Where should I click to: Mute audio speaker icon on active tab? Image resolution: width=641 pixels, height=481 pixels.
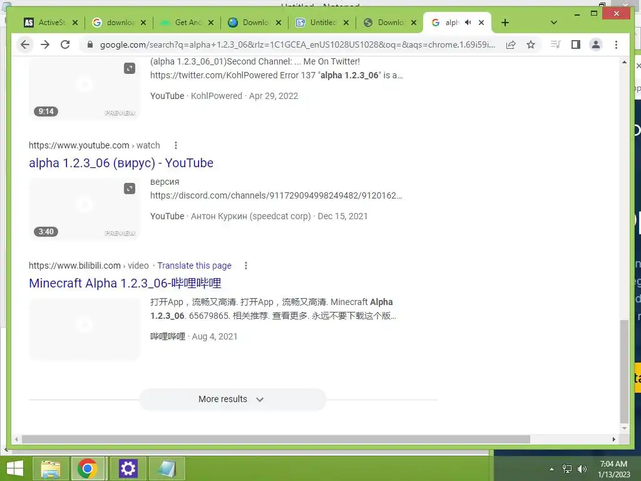coord(468,23)
